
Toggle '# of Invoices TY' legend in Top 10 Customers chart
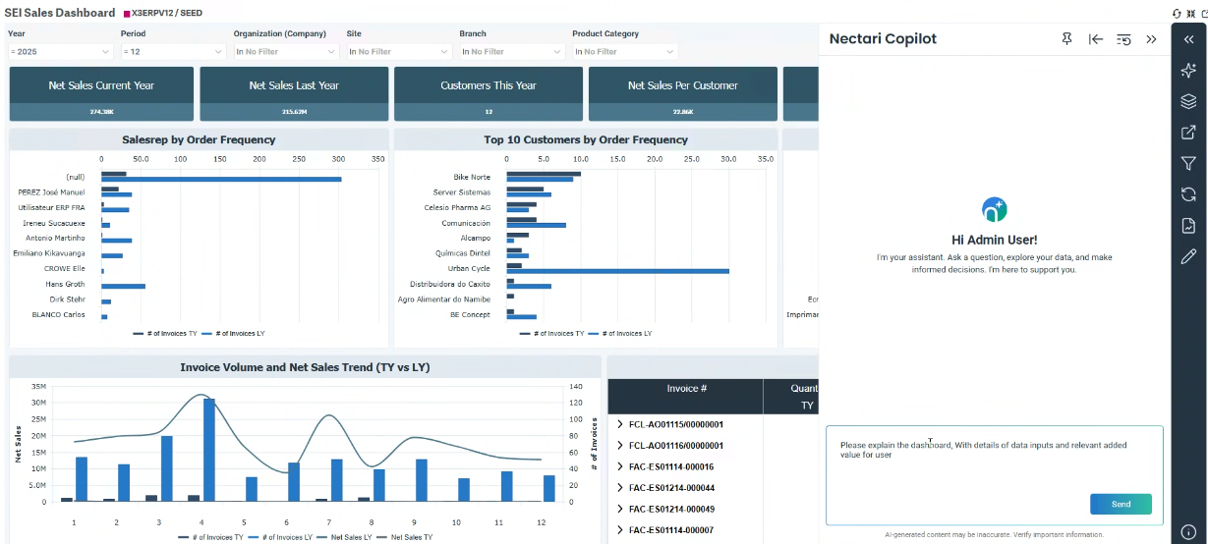tap(551, 334)
